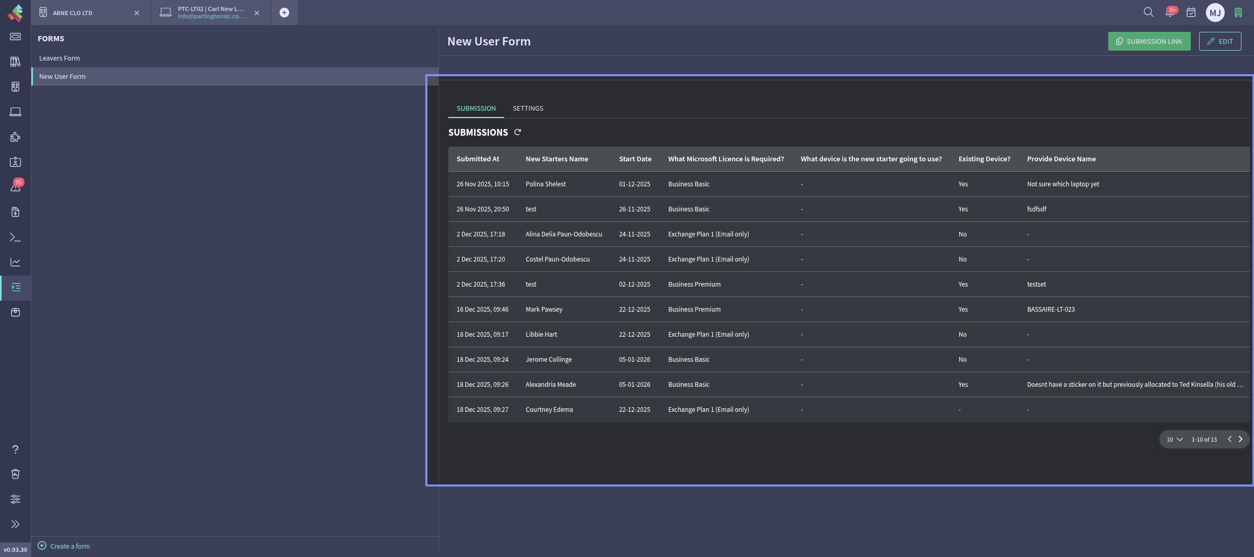Close the PTC-LT02 tab

pyautogui.click(x=257, y=13)
